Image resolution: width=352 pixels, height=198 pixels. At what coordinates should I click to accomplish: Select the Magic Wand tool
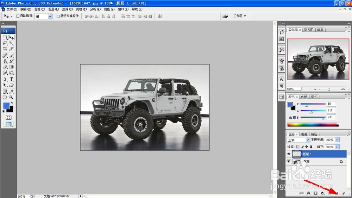pyautogui.click(x=12, y=43)
